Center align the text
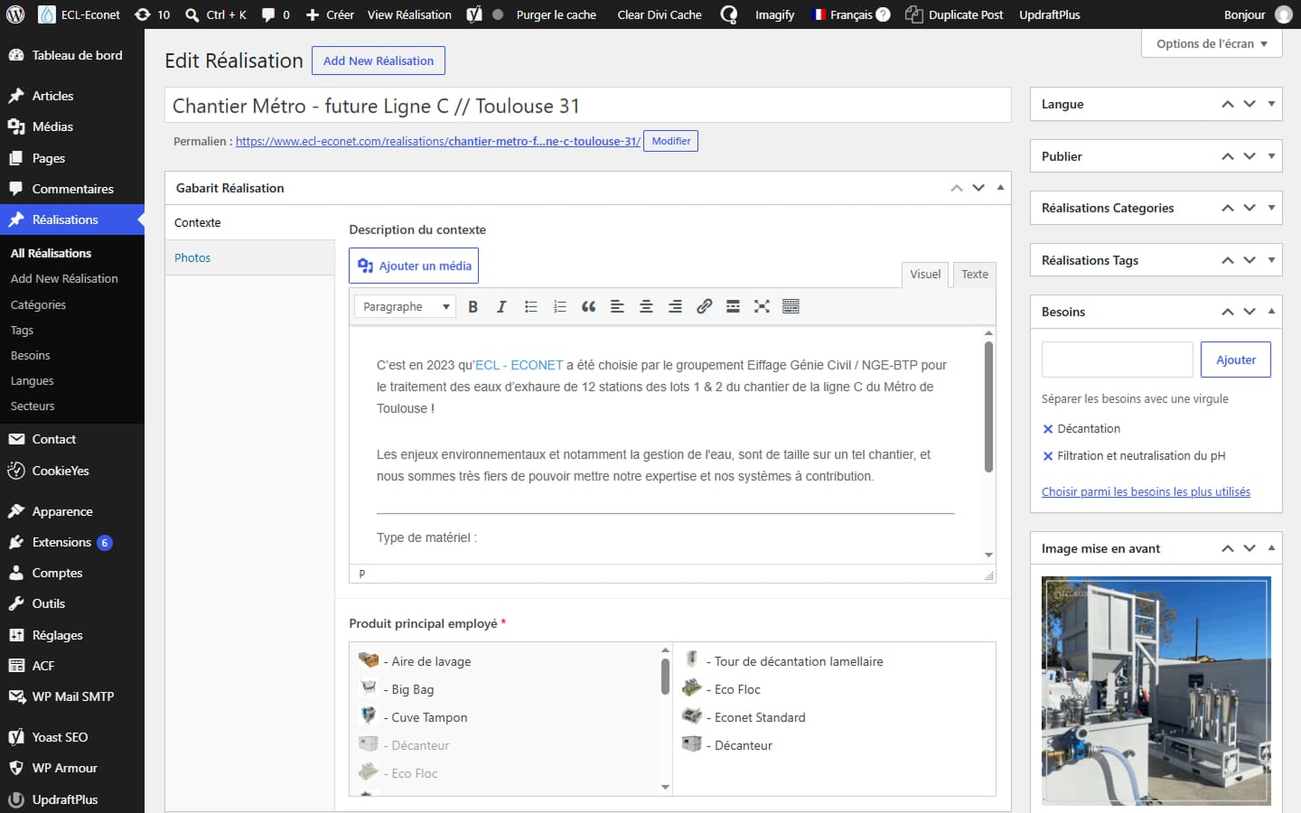 pyautogui.click(x=646, y=306)
